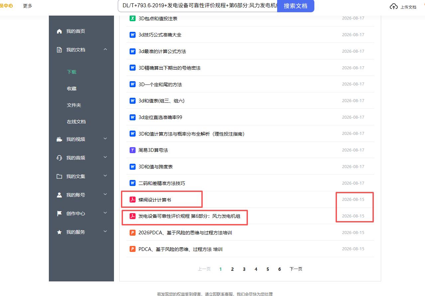Click the Word icon for 3D一个定和尾的方法
Viewport: 425px width, 296px height.
point(133,84)
